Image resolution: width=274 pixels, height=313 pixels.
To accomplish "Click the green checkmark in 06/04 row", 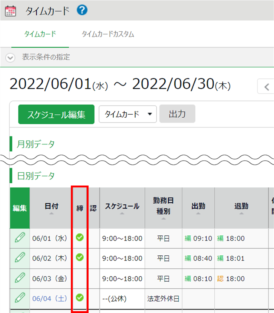I will [80, 298].
